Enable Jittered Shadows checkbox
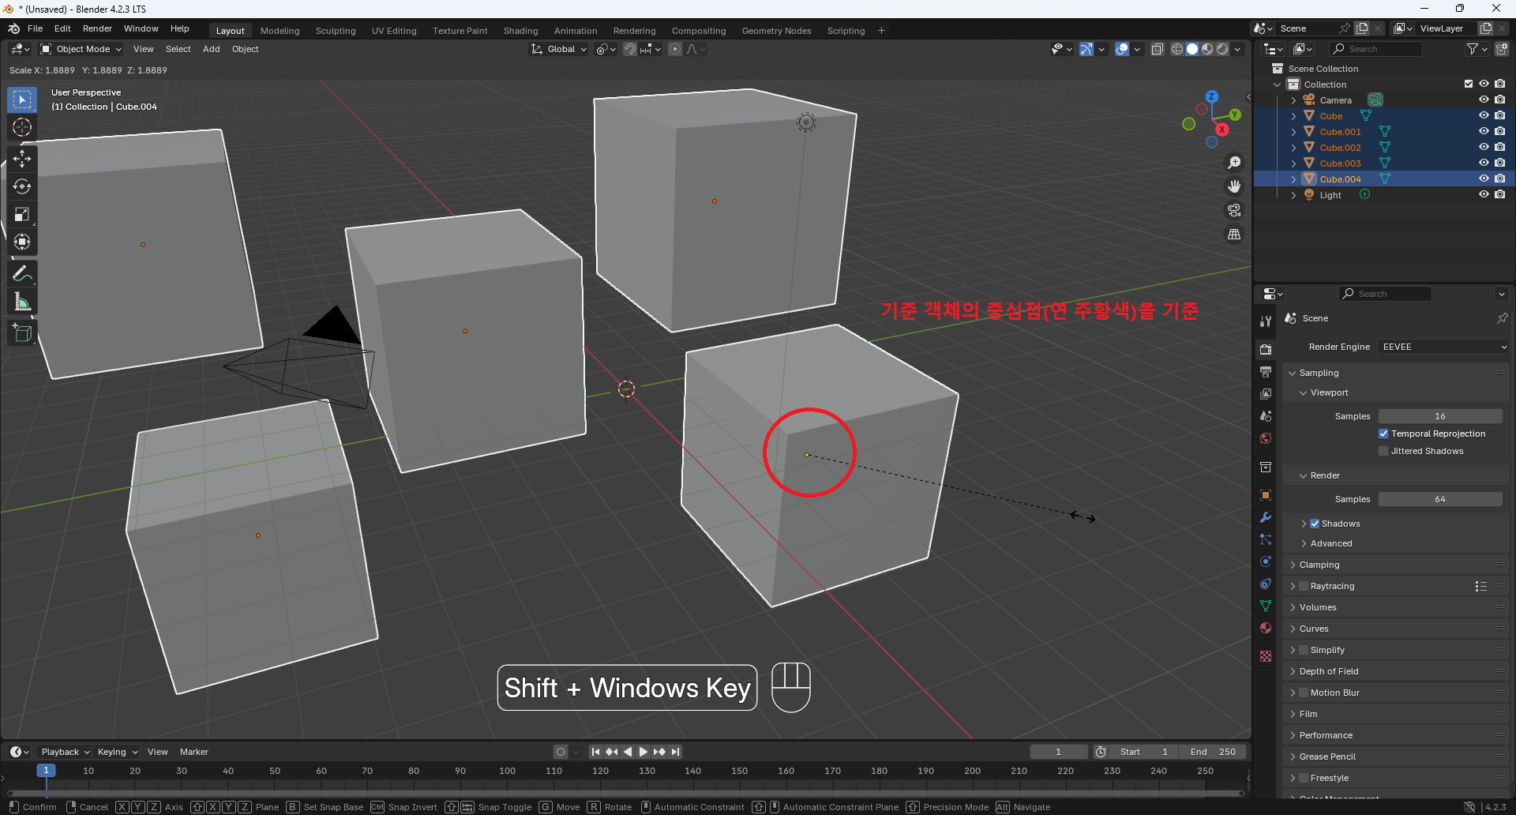 [1383, 451]
